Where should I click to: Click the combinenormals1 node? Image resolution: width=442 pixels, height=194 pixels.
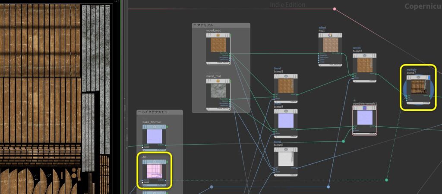coord(364,119)
